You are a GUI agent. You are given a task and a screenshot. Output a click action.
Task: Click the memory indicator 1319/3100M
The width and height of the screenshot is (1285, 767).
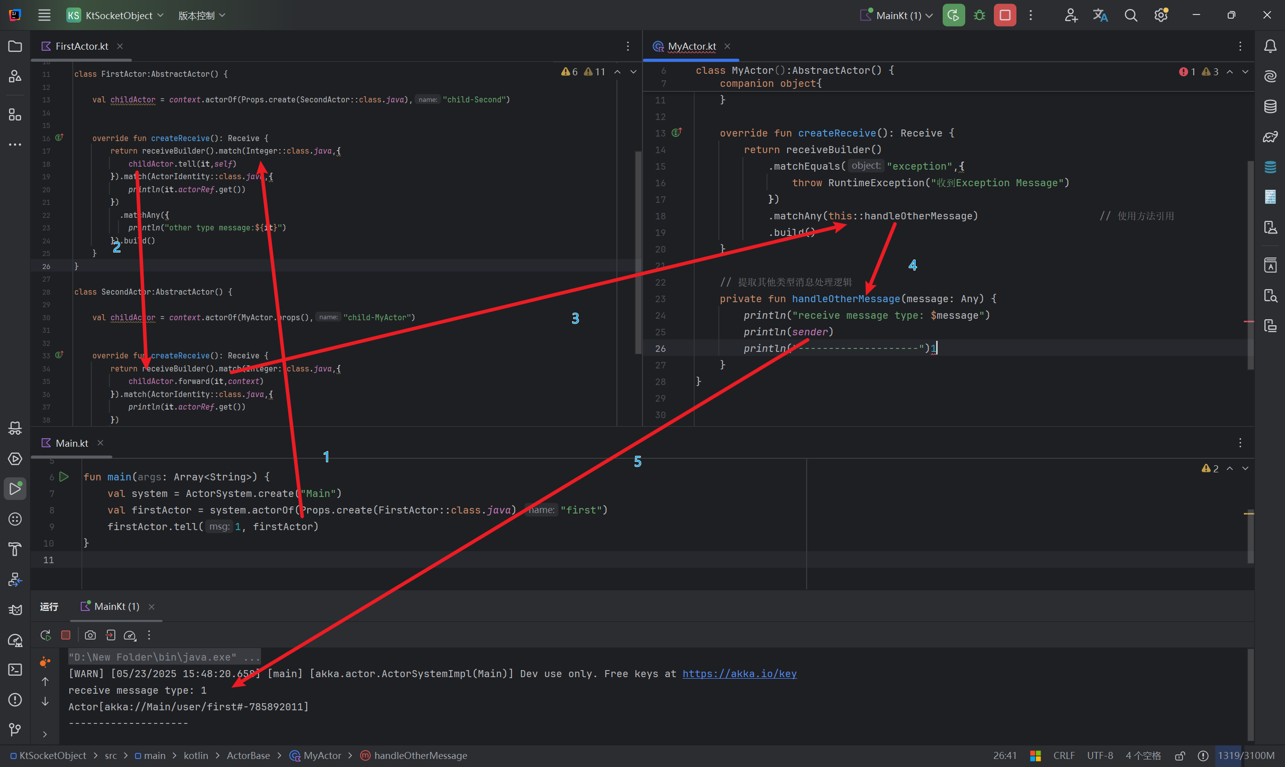(1246, 755)
